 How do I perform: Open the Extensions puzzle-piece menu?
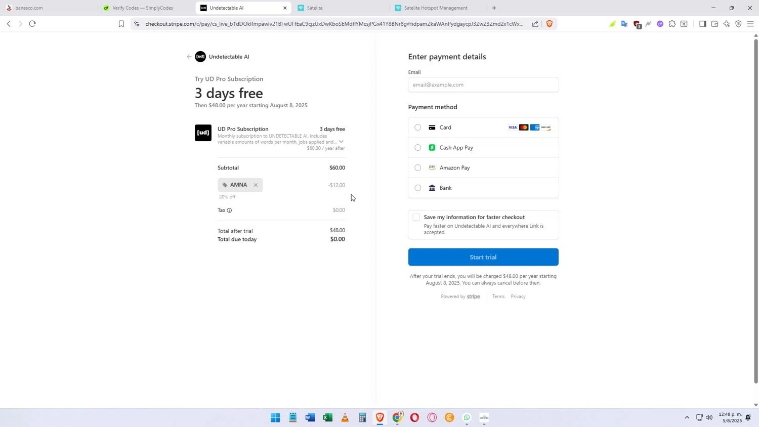(x=672, y=24)
